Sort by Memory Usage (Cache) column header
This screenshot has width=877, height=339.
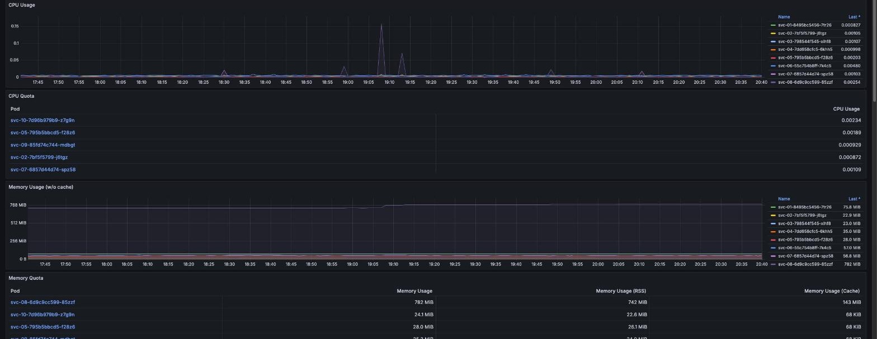click(x=832, y=291)
